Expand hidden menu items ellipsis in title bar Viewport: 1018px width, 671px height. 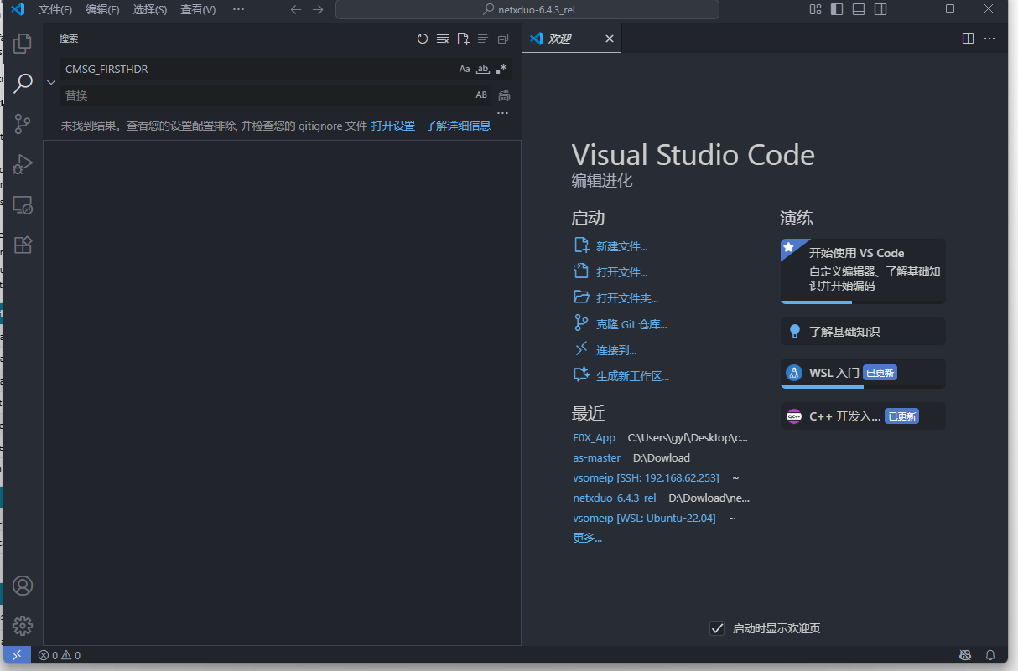(239, 9)
